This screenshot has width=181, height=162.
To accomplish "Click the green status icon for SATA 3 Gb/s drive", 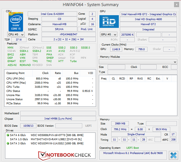I will (8, 143).
